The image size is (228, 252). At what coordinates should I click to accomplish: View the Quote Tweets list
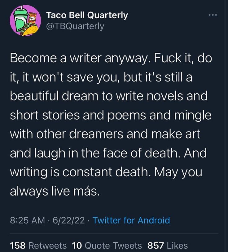click(113, 246)
